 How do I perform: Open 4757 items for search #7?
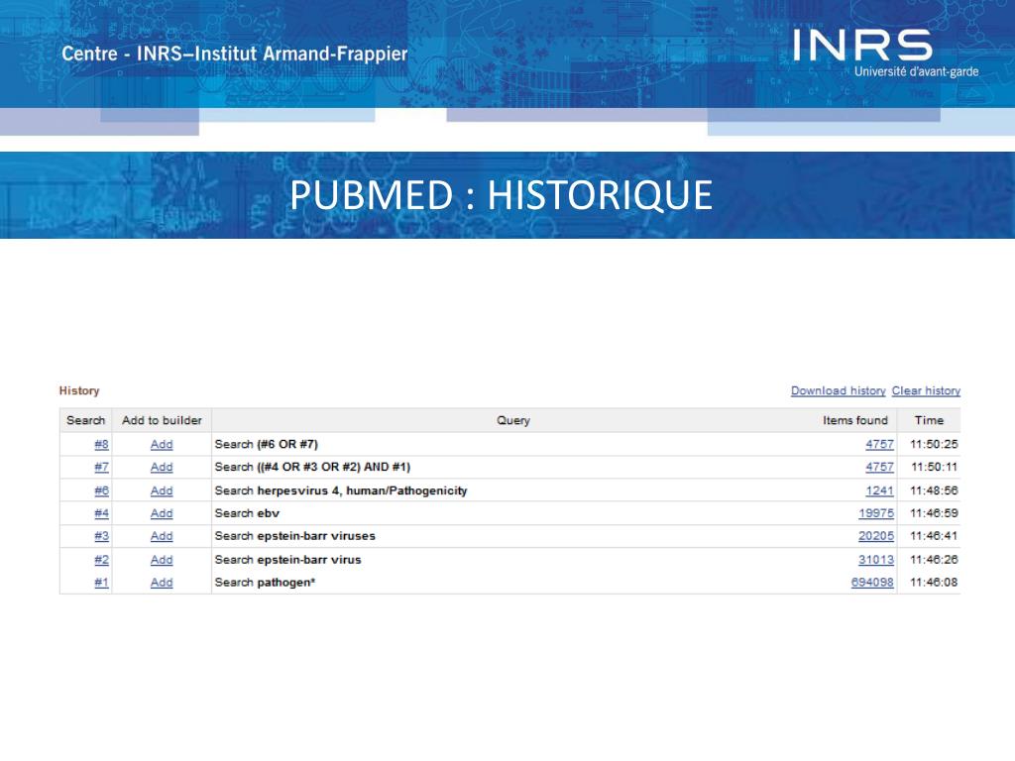[880, 468]
